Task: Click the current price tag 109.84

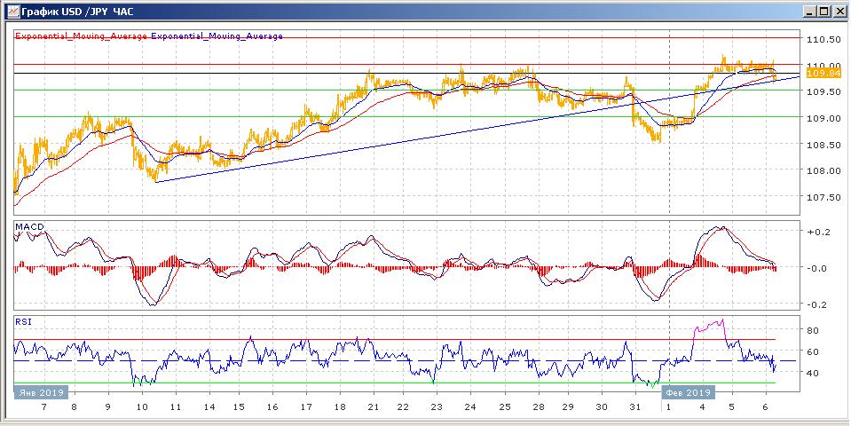Action: click(x=823, y=74)
